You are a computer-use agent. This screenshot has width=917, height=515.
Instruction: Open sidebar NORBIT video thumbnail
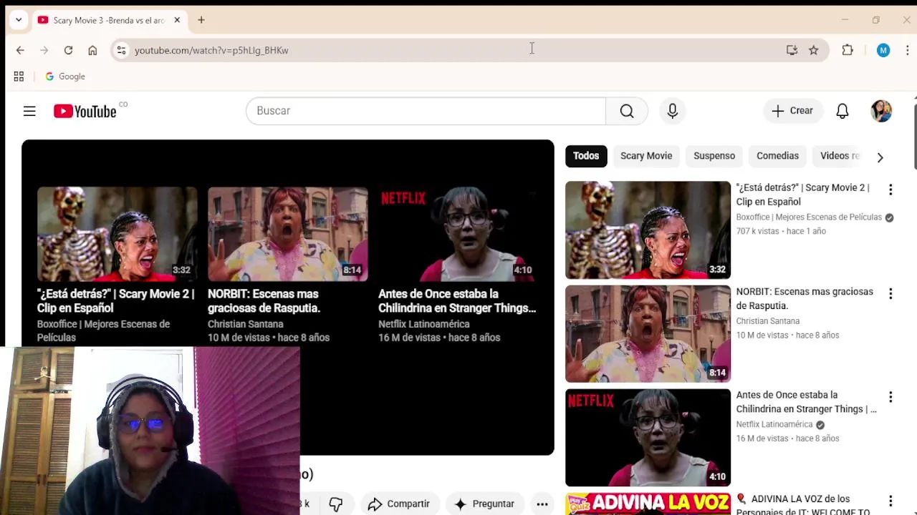(x=648, y=333)
